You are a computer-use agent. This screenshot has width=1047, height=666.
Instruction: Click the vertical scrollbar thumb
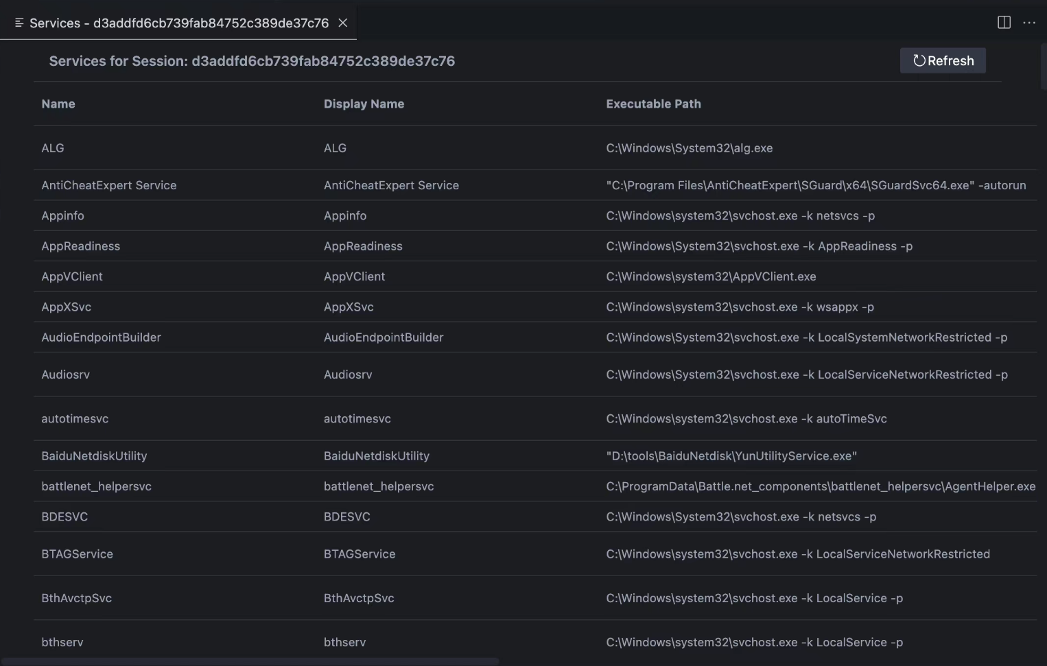coord(1044,66)
